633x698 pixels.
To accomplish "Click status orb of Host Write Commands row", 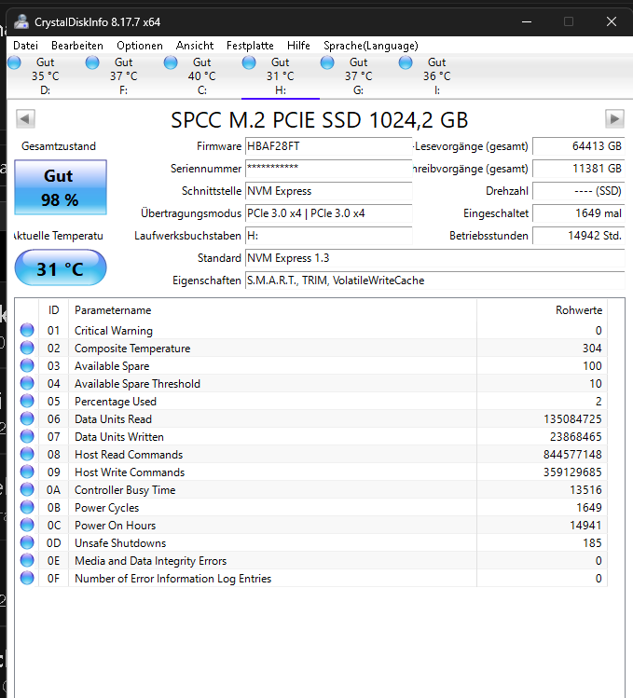I will (27, 472).
